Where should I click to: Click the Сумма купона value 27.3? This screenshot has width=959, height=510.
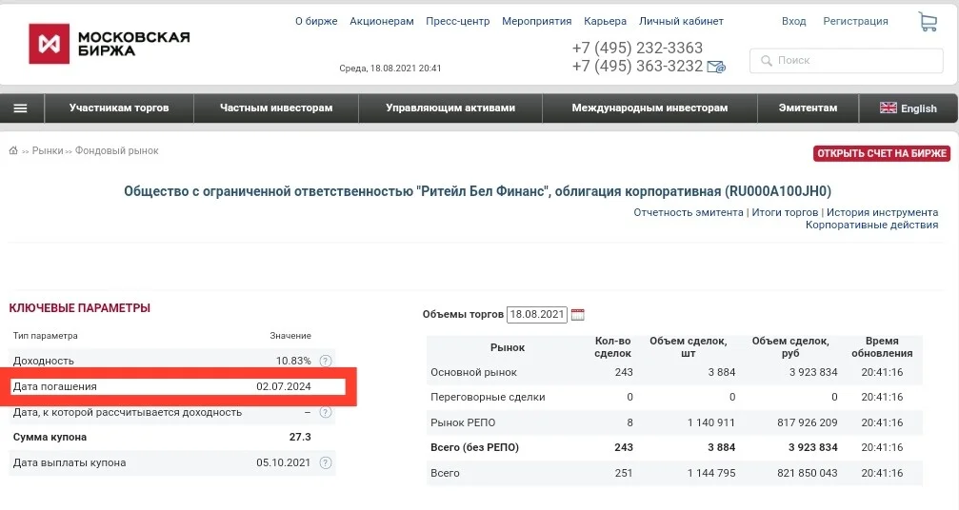[x=300, y=438]
